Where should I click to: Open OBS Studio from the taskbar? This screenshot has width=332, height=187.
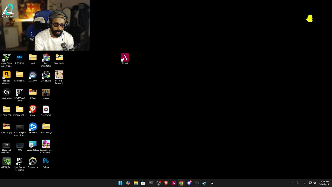pos(158,183)
